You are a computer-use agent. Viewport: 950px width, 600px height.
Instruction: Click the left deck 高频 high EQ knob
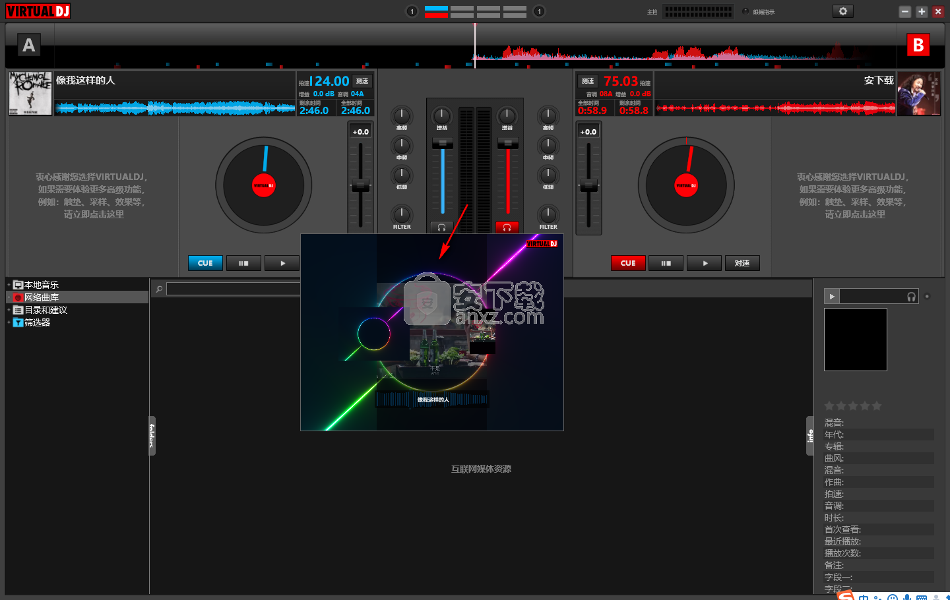point(402,116)
